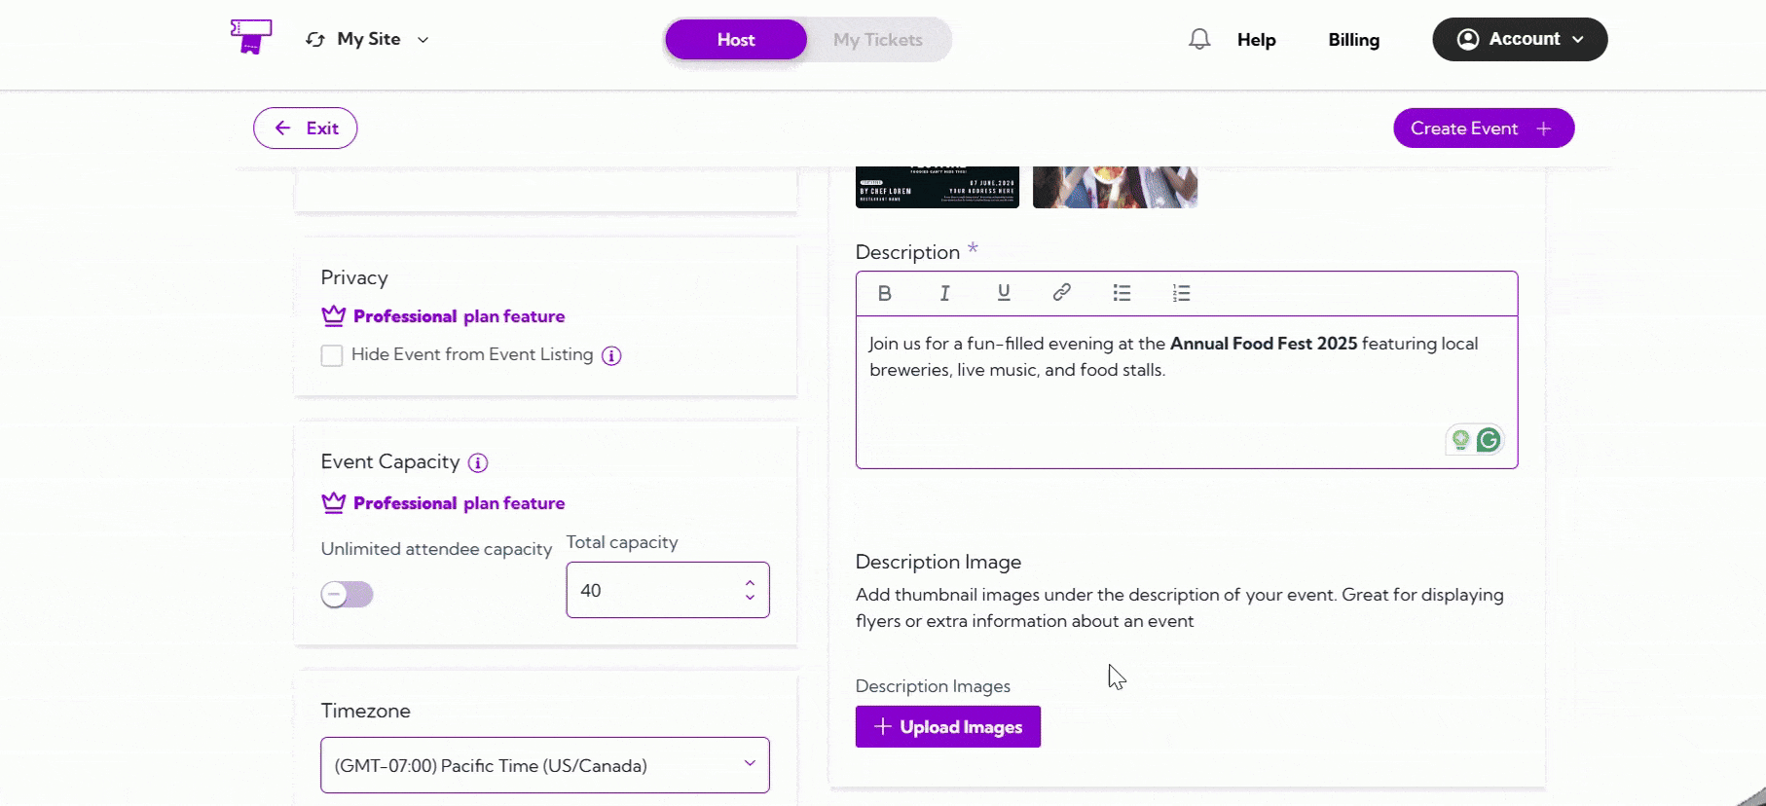The width and height of the screenshot is (1766, 806).
Task: Click the Event Capacity info icon
Action: [478, 462]
